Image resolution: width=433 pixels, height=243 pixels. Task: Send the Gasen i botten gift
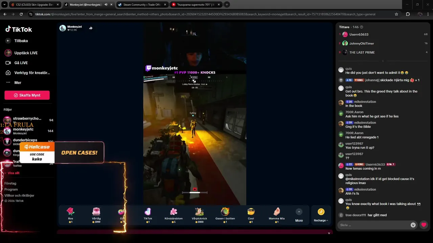pyautogui.click(x=225, y=215)
